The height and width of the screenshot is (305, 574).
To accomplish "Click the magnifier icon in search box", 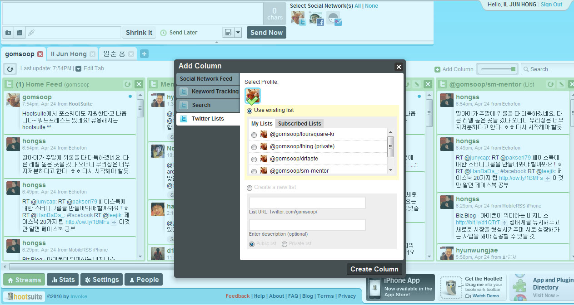I will pyautogui.click(x=526, y=69).
